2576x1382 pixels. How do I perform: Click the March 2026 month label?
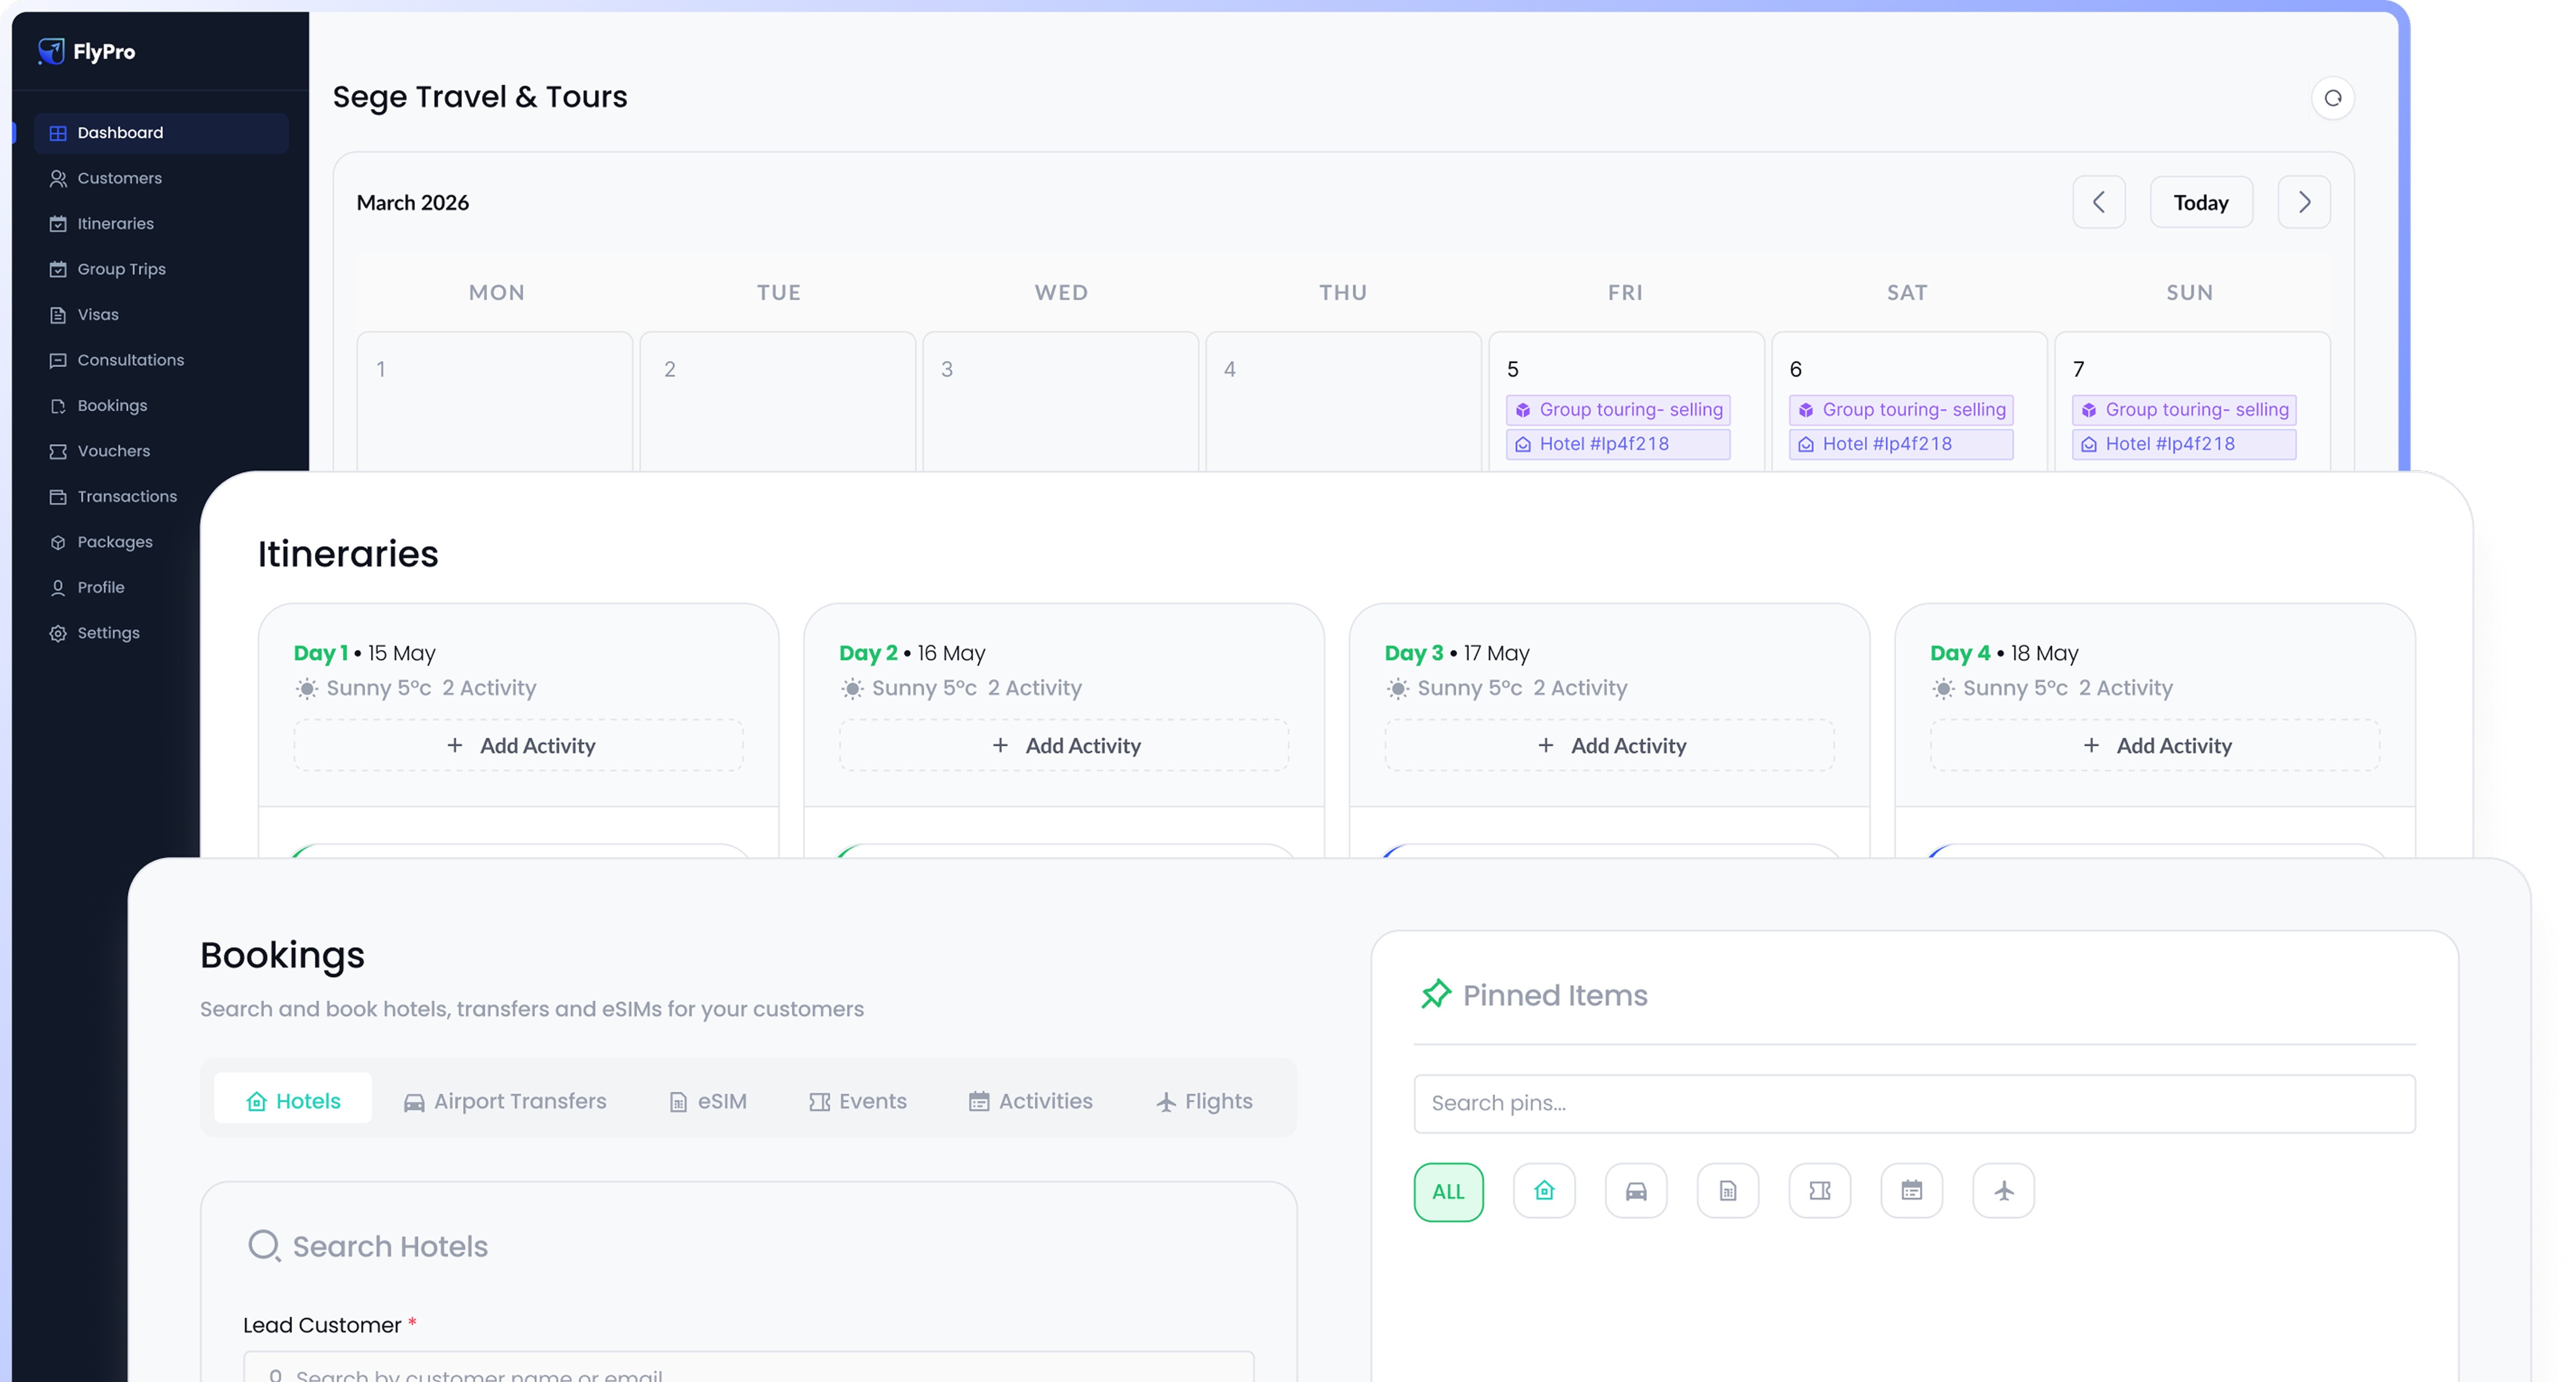[413, 202]
